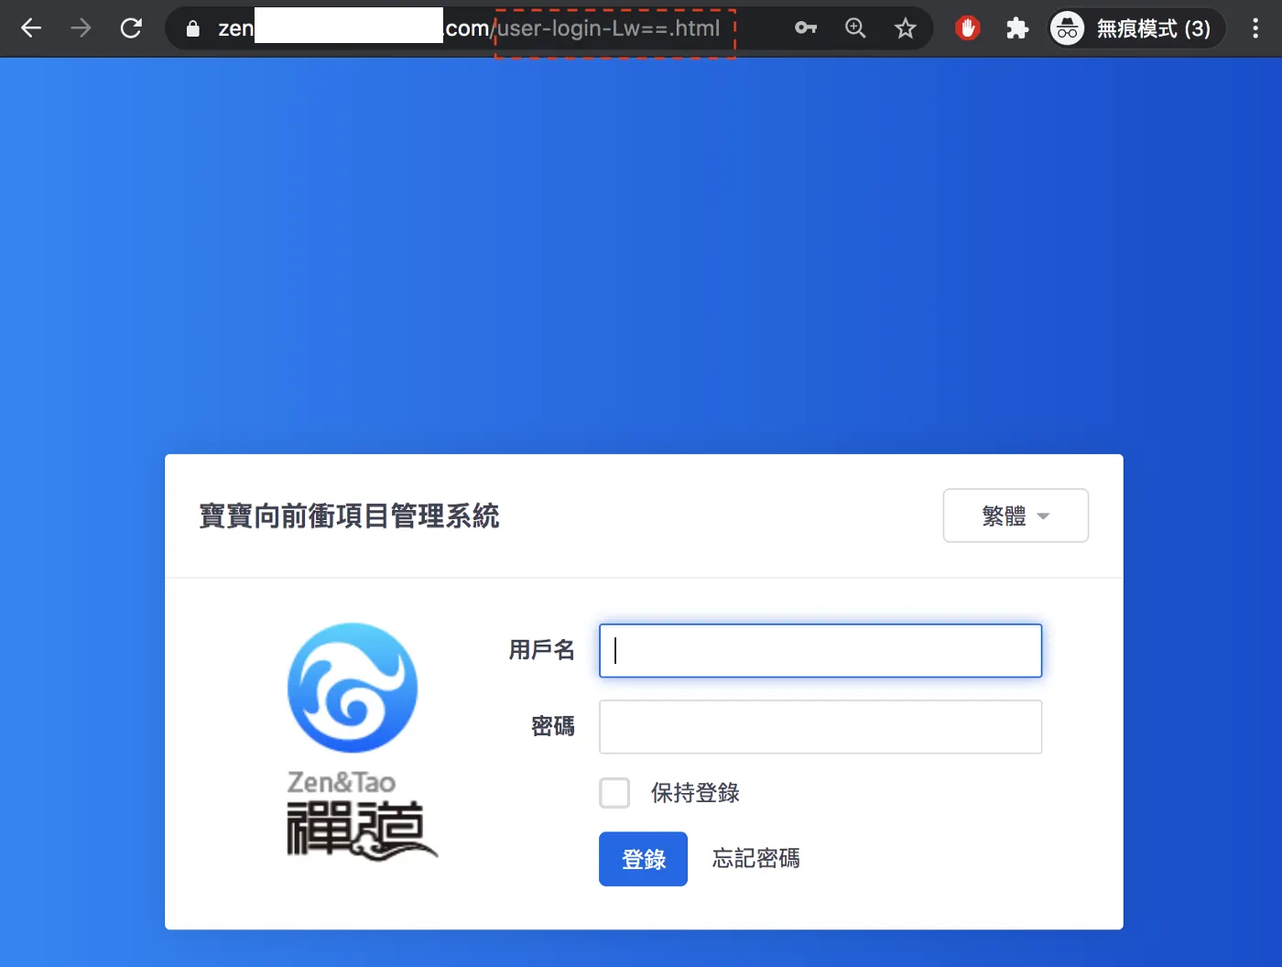The height and width of the screenshot is (967, 1282).
Task: Open the 忘記密碼 forgot password link
Action: click(756, 859)
